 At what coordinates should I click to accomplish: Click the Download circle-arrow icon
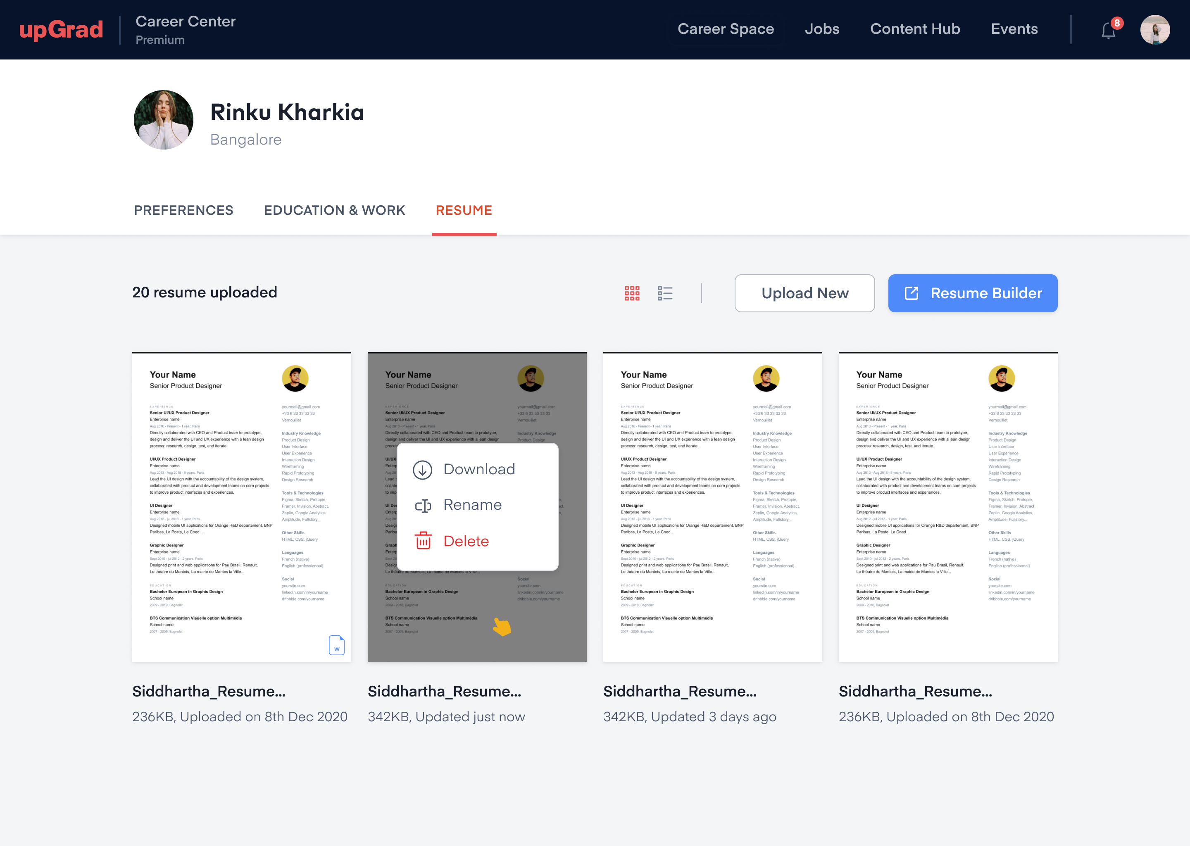click(x=423, y=470)
